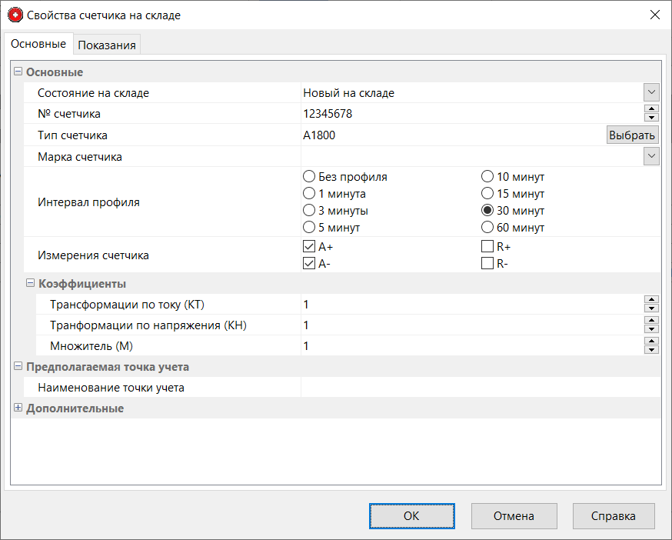The width and height of the screenshot is (672, 540).
Task: Uncheck the A- measurement checkbox
Action: pyautogui.click(x=309, y=264)
